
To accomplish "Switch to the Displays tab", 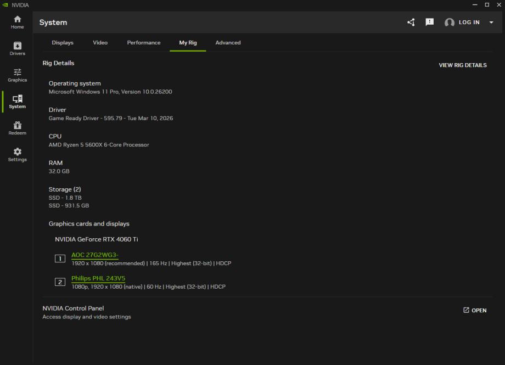I will [63, 42].
